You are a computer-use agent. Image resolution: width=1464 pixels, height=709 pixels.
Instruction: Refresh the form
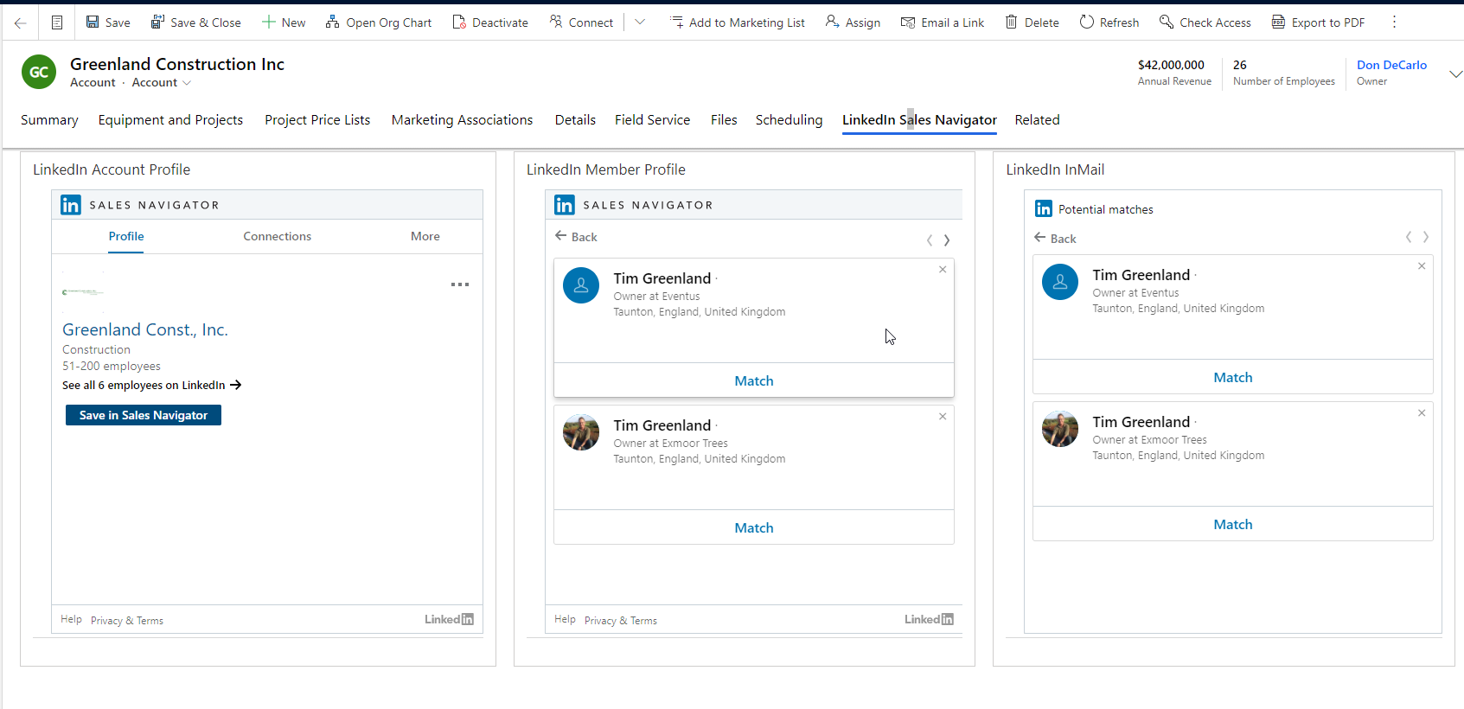pyautogui.click(x=1109, y=22)
